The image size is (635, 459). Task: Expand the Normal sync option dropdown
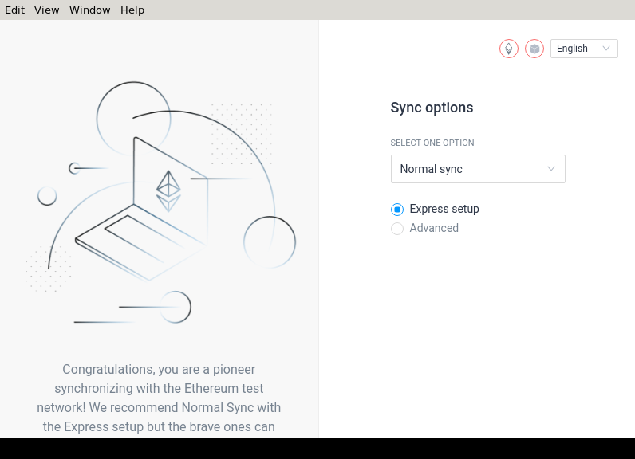pyautogui.click(x=478, y=169)
